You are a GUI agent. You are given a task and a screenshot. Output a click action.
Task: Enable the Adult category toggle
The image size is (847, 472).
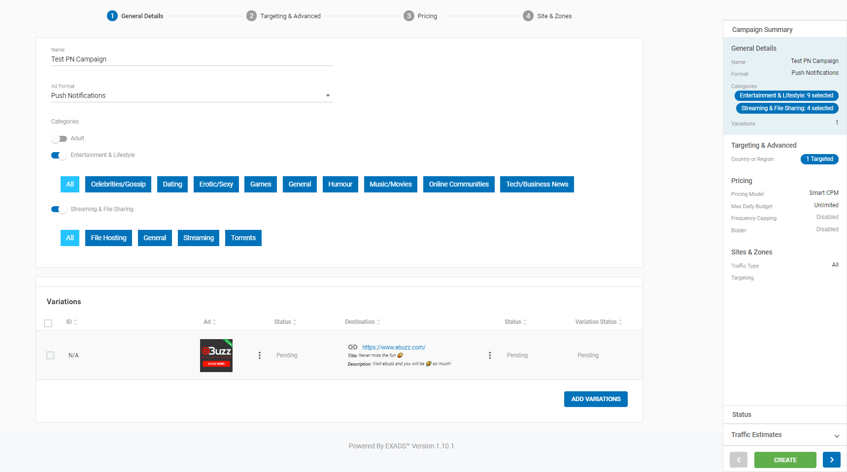[x=59, y=139]
